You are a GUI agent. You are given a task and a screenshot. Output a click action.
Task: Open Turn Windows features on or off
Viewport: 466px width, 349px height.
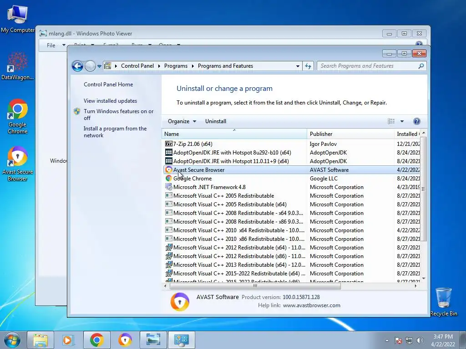(118, 115)
